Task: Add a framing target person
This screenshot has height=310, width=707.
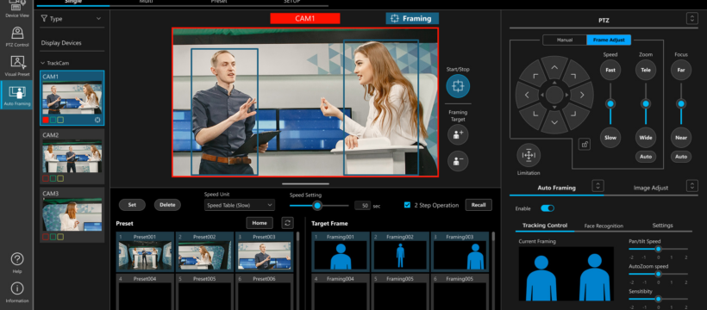Action: pyautogui.click(x=458, y=134)
